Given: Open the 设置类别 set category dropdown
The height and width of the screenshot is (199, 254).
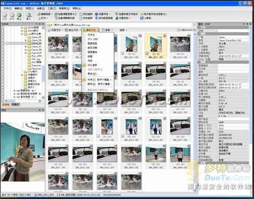Looking at the screenshot, I should coord(123,18).
